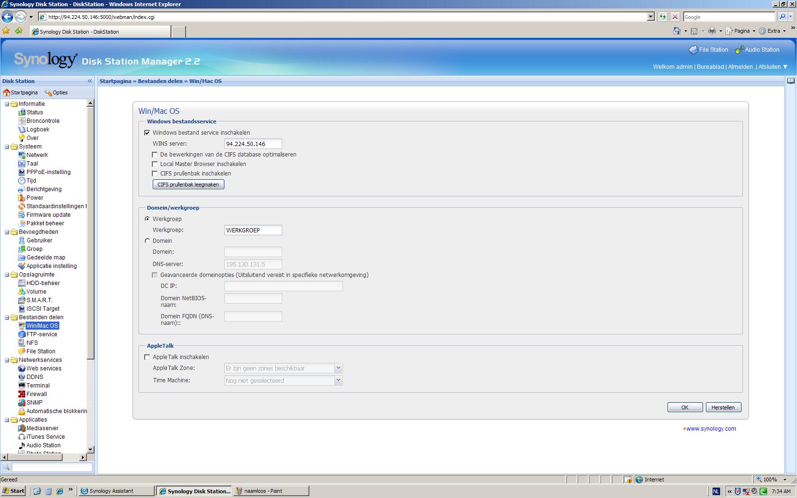Open Gebruiker user management
797x498 pixels.
click(x=39, y=240)
